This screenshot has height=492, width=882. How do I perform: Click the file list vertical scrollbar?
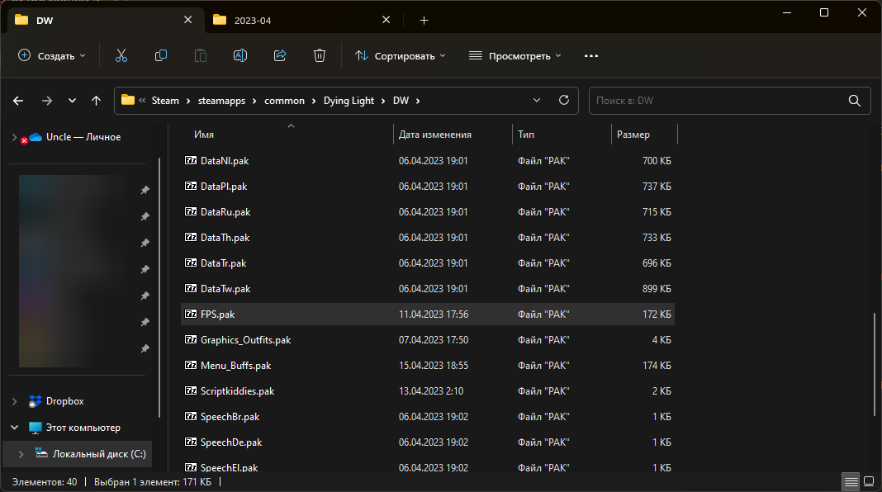coord(874,364)
